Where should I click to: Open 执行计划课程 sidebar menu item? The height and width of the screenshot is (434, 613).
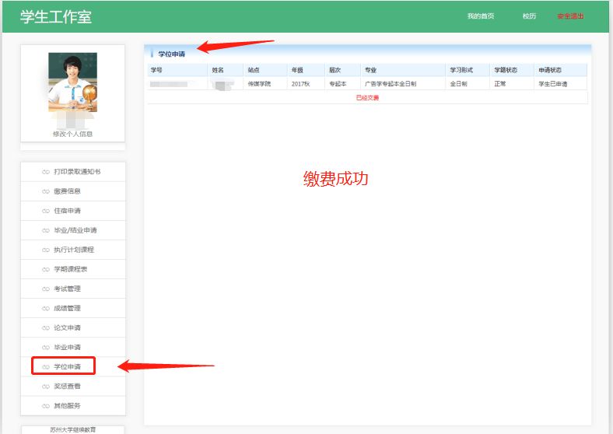(x=73, y=250)
